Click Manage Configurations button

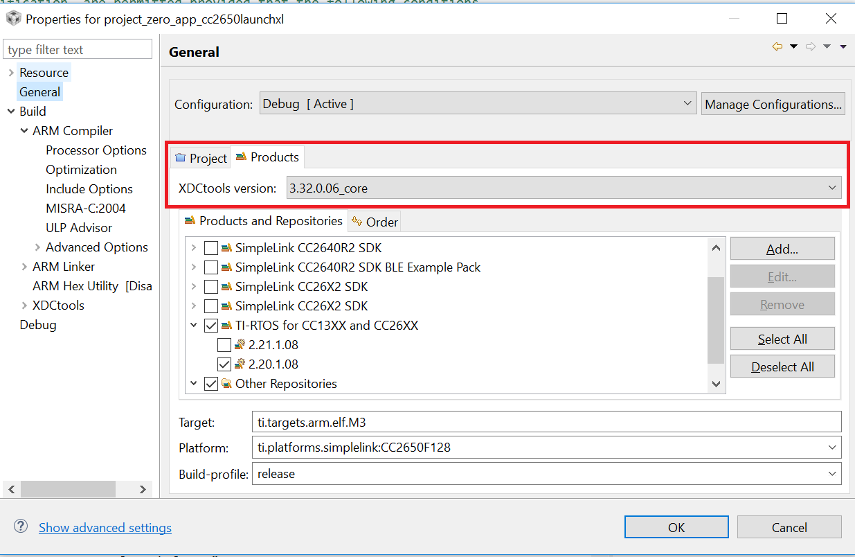click(773, 104)
